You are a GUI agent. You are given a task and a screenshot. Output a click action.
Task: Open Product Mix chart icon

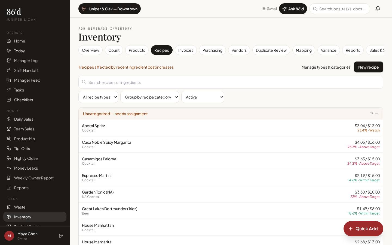click(9, 139)
